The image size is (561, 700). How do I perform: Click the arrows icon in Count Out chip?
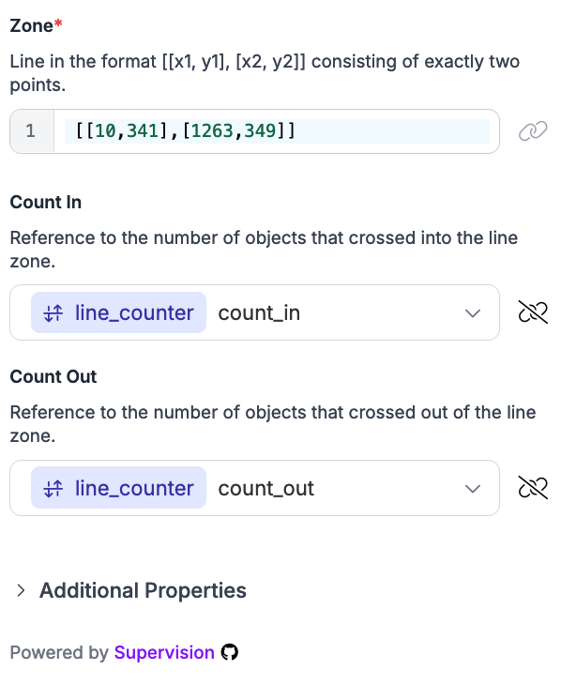point(53,488)
